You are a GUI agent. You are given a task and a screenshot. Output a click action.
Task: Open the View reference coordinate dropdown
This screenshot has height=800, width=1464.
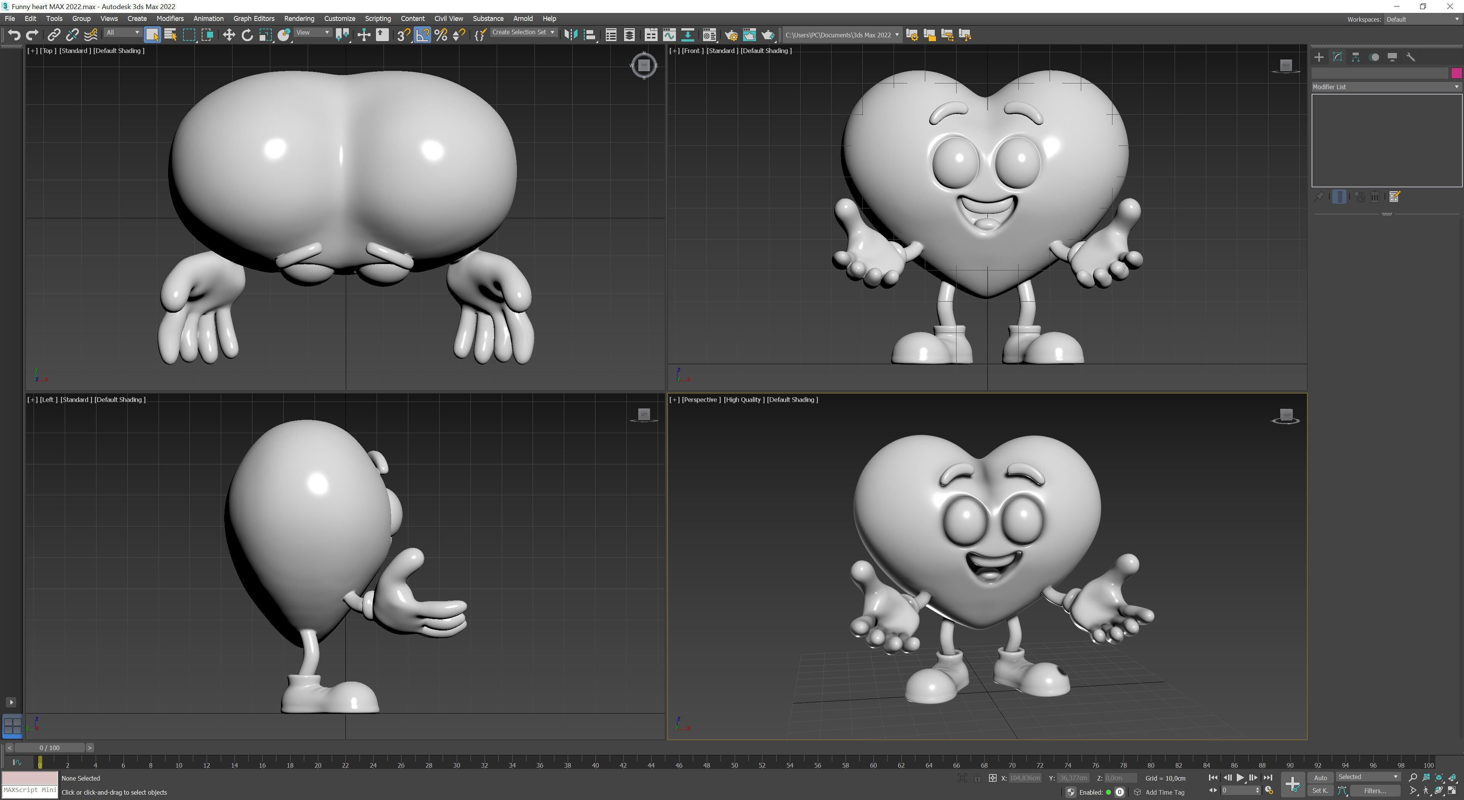[313, 32]
